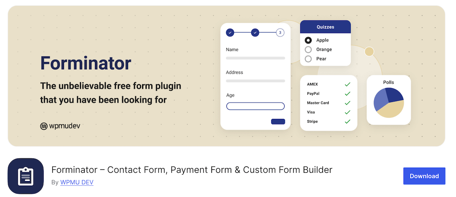456x197 pixels.
Task: Click the Forminator clipboard plugin icon
Action: [x=26, y=176]
